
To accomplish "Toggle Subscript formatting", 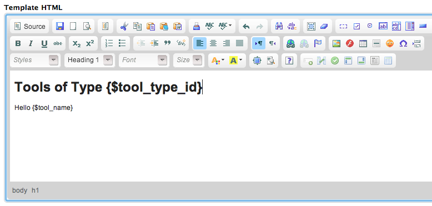I will 76,43.
